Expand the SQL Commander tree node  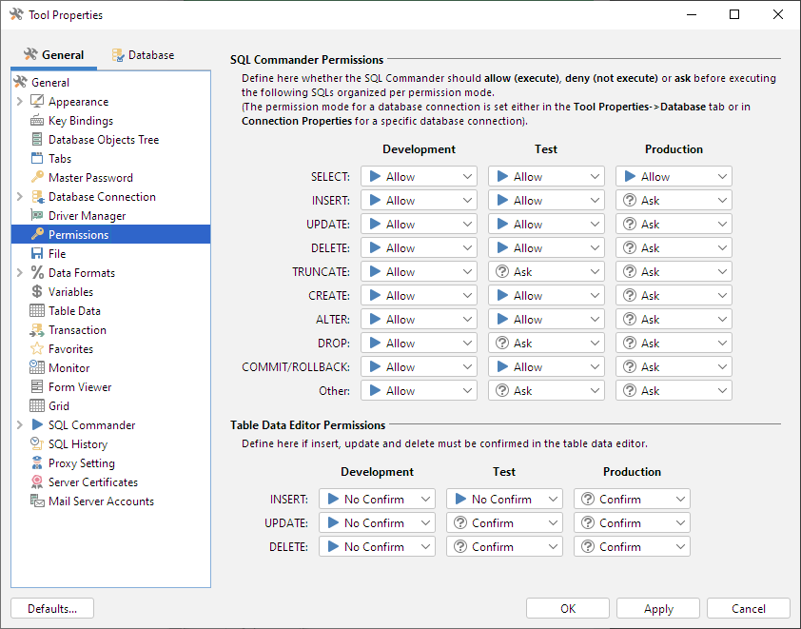pyautogui.click(x=20, y=425)
